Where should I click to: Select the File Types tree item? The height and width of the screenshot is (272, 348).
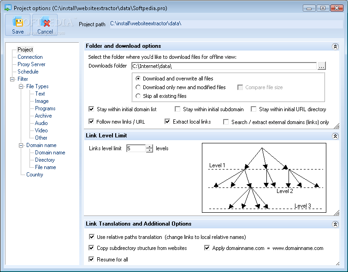point(37,86)
